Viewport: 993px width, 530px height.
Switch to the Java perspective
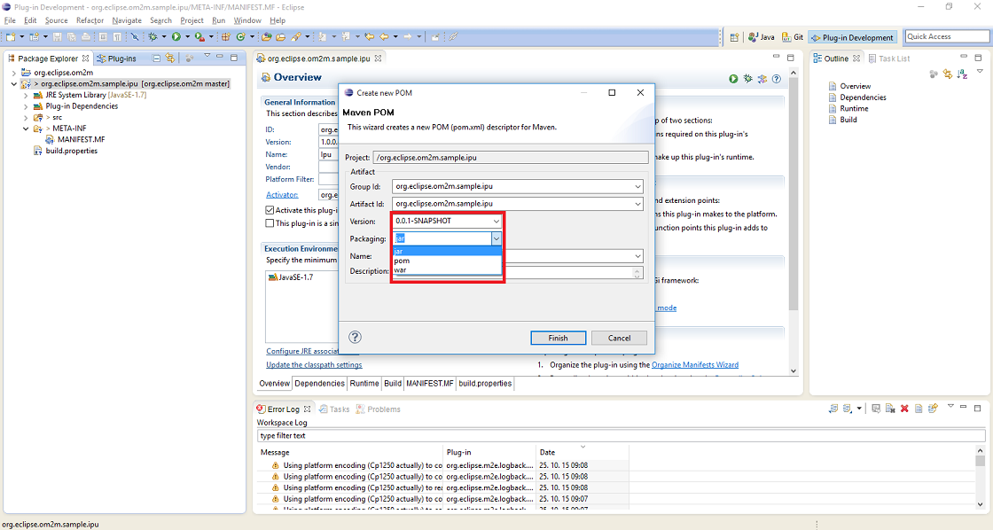[761, 37]
